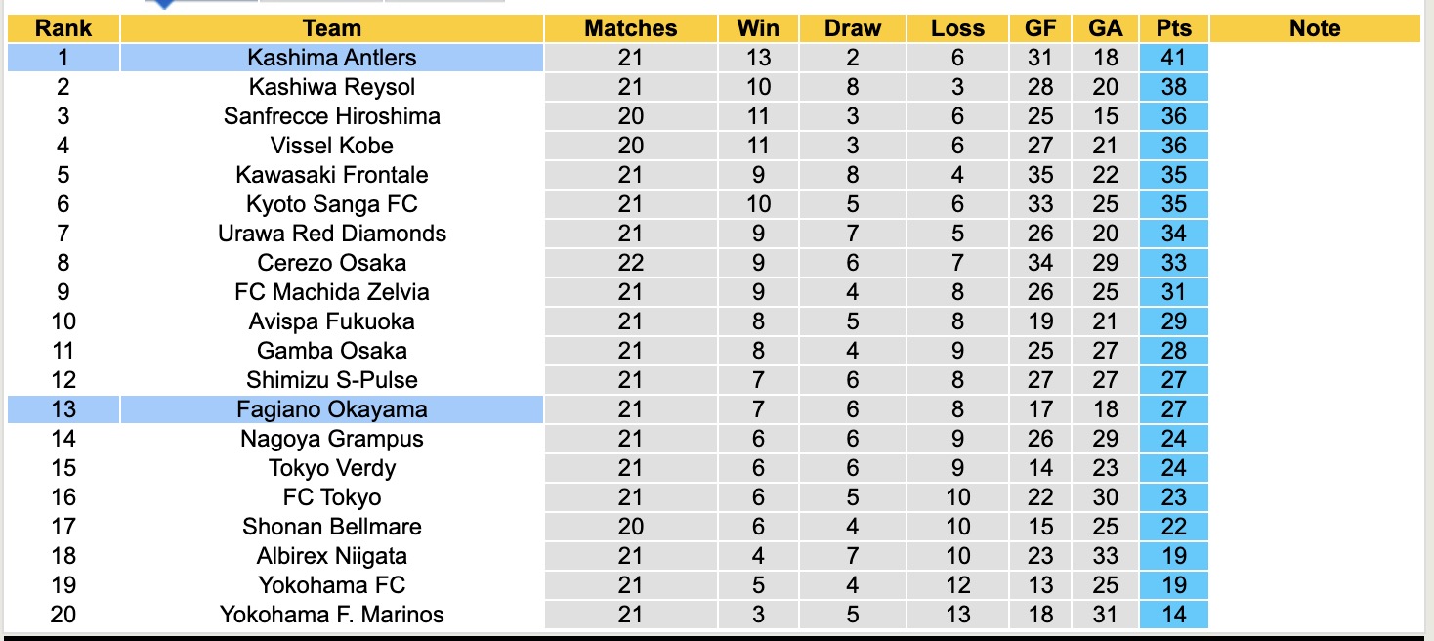The height and width of the screenshot is (641, 1434).
Task: Click the GF column header
Action: pyautogui.click(x=1040, y=28)
